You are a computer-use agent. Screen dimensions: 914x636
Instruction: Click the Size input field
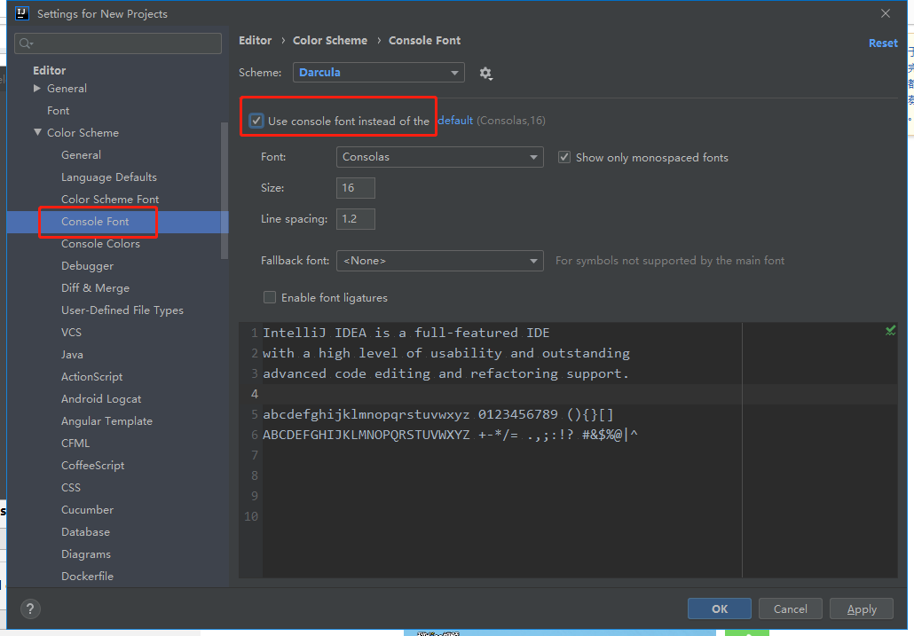click(x=356, y=187)
